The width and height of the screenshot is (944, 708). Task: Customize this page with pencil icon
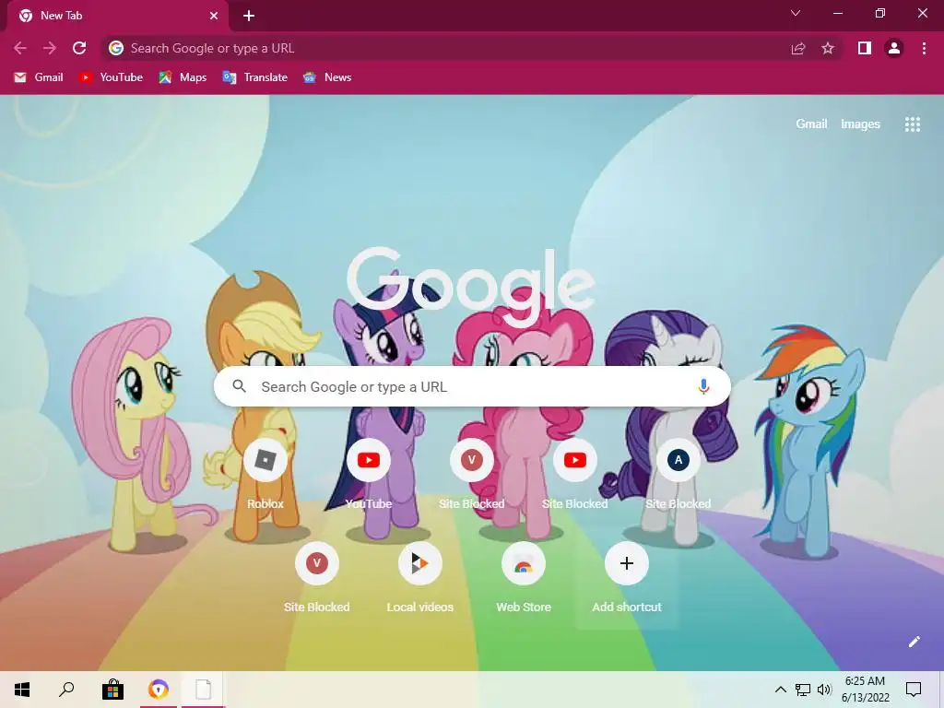click(914, 642)
